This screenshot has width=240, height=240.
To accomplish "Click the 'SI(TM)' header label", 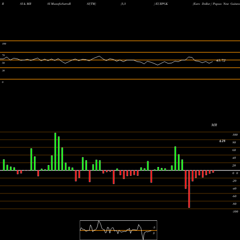I will (91, 4).
